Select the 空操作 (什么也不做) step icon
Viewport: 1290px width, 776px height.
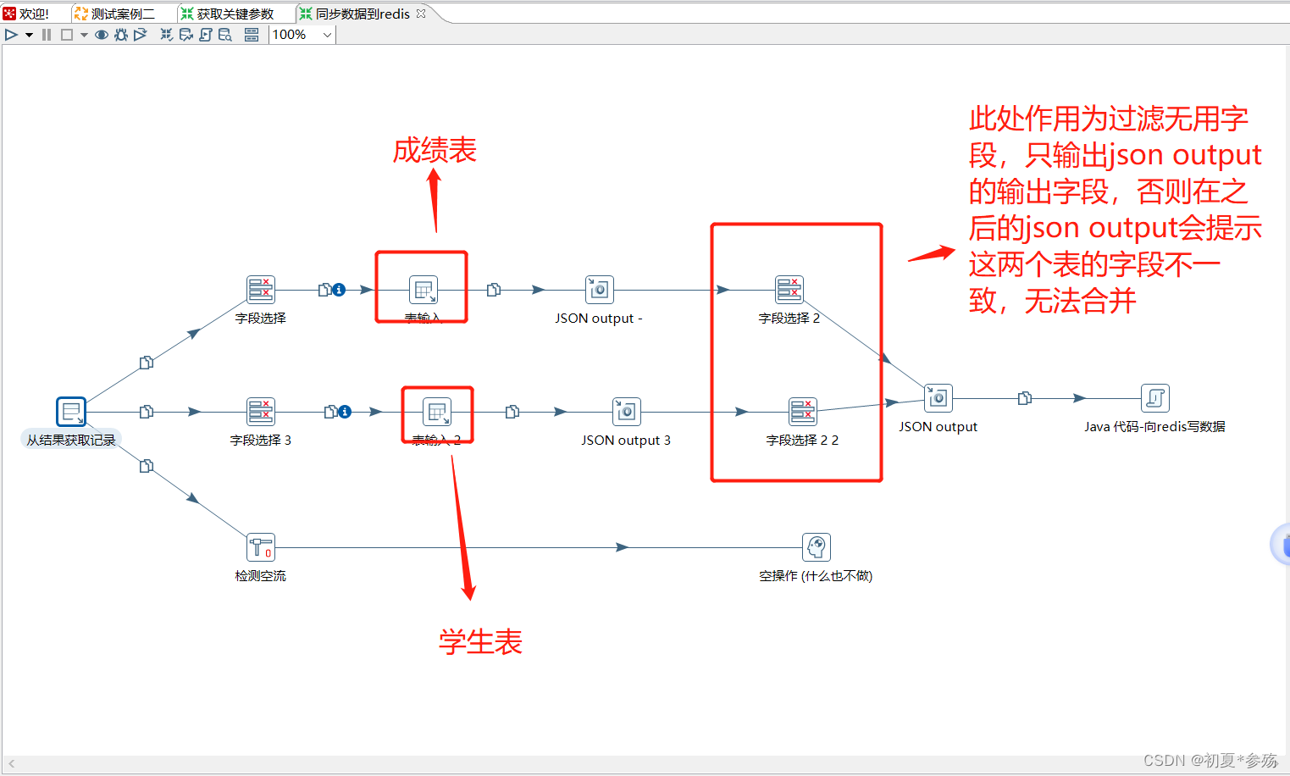817,547
